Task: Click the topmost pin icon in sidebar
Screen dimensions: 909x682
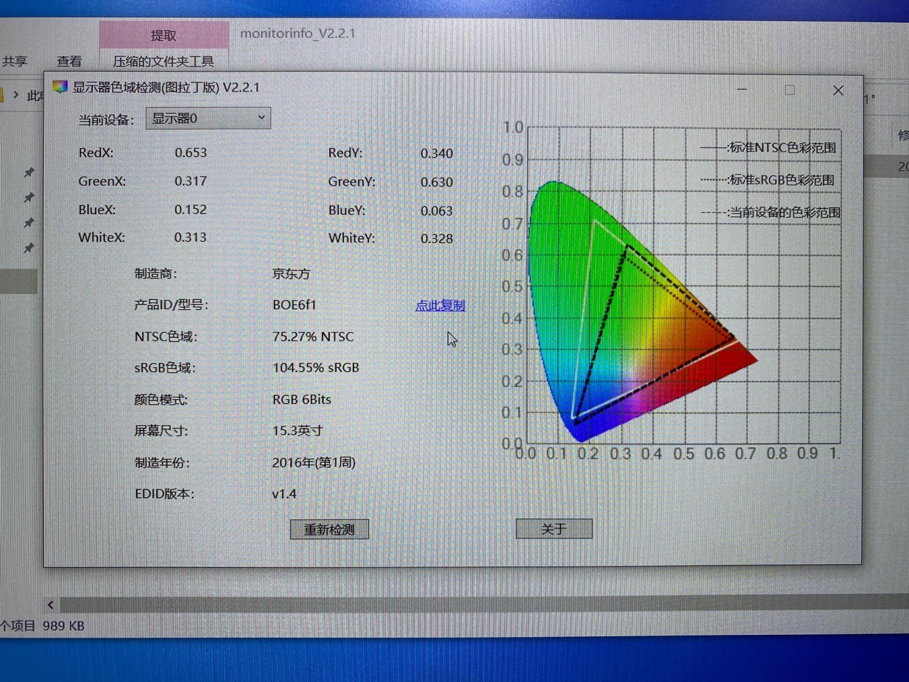Action: click(x=29, y=172)
